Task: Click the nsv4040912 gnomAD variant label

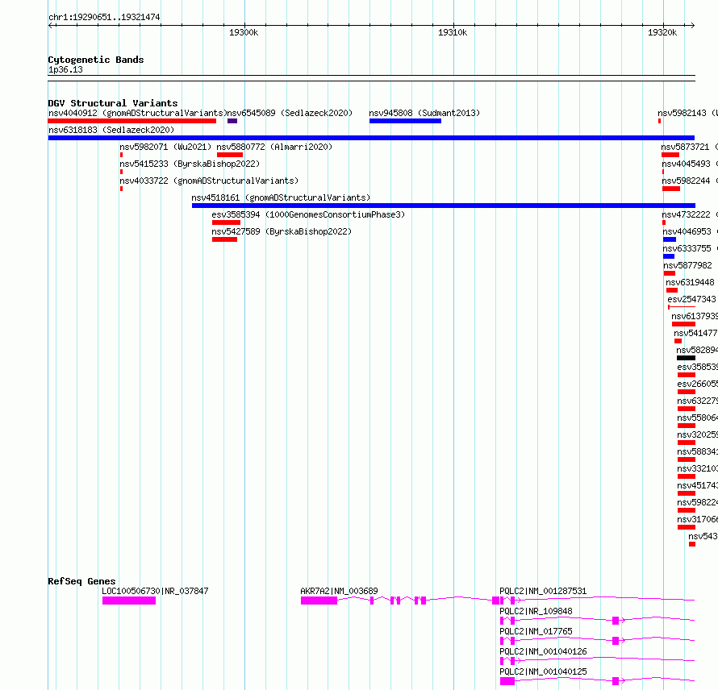Action: (x=137, y=113)
